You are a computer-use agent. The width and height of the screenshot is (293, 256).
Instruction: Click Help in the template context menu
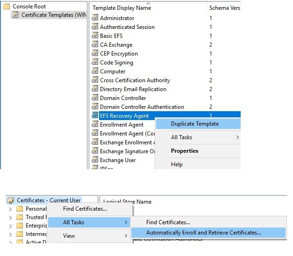[x=177, y=164]
